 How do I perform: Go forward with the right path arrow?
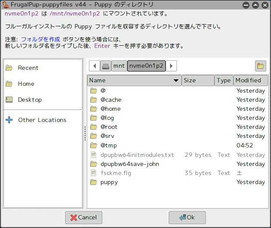tap(171, 66)
